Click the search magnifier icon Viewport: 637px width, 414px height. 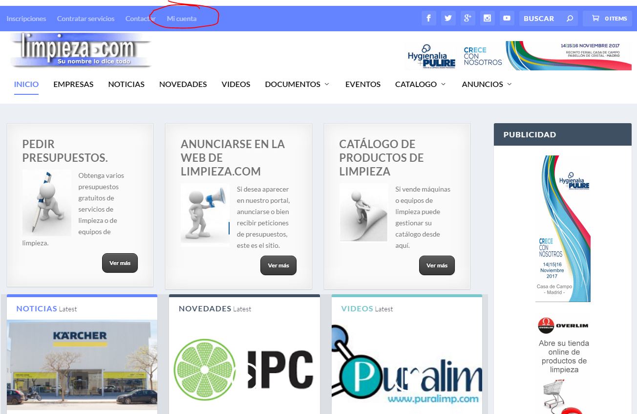pyautogui.click(x=570, y=19)
